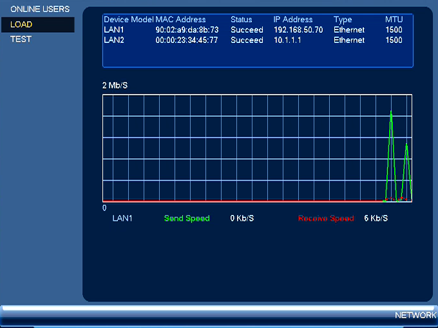Click the Status column header
The height and width of the screenshot is (328, 438).
click(242, 19)
